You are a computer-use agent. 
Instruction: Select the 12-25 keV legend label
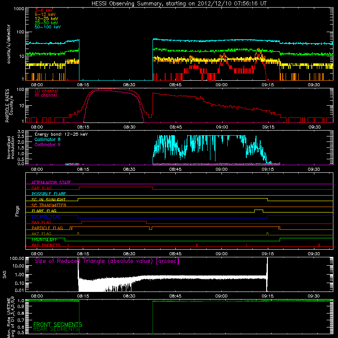(46, 19)
